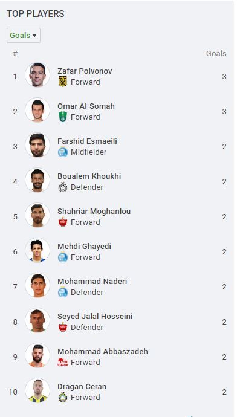Image resolution: width=240 pixels, height=417 pixels.
Task: Click the Goals column header
Action: click(216, 53)
